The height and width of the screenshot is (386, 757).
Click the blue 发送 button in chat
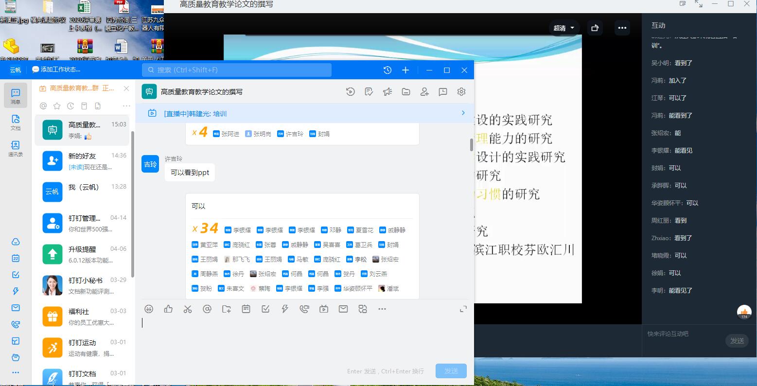(x=451, y=371)
